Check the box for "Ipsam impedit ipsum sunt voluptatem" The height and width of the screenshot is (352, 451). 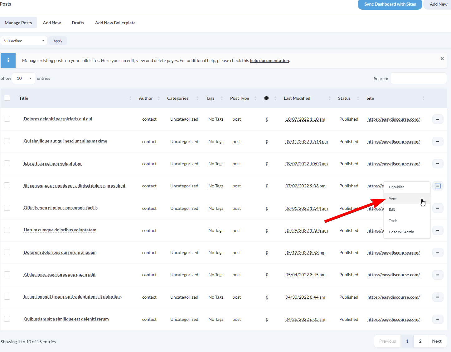tap(7, 297)
